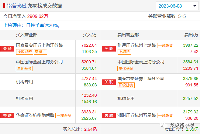Click the value 2625.07
200x134 pixels.
tap(89, 118)
